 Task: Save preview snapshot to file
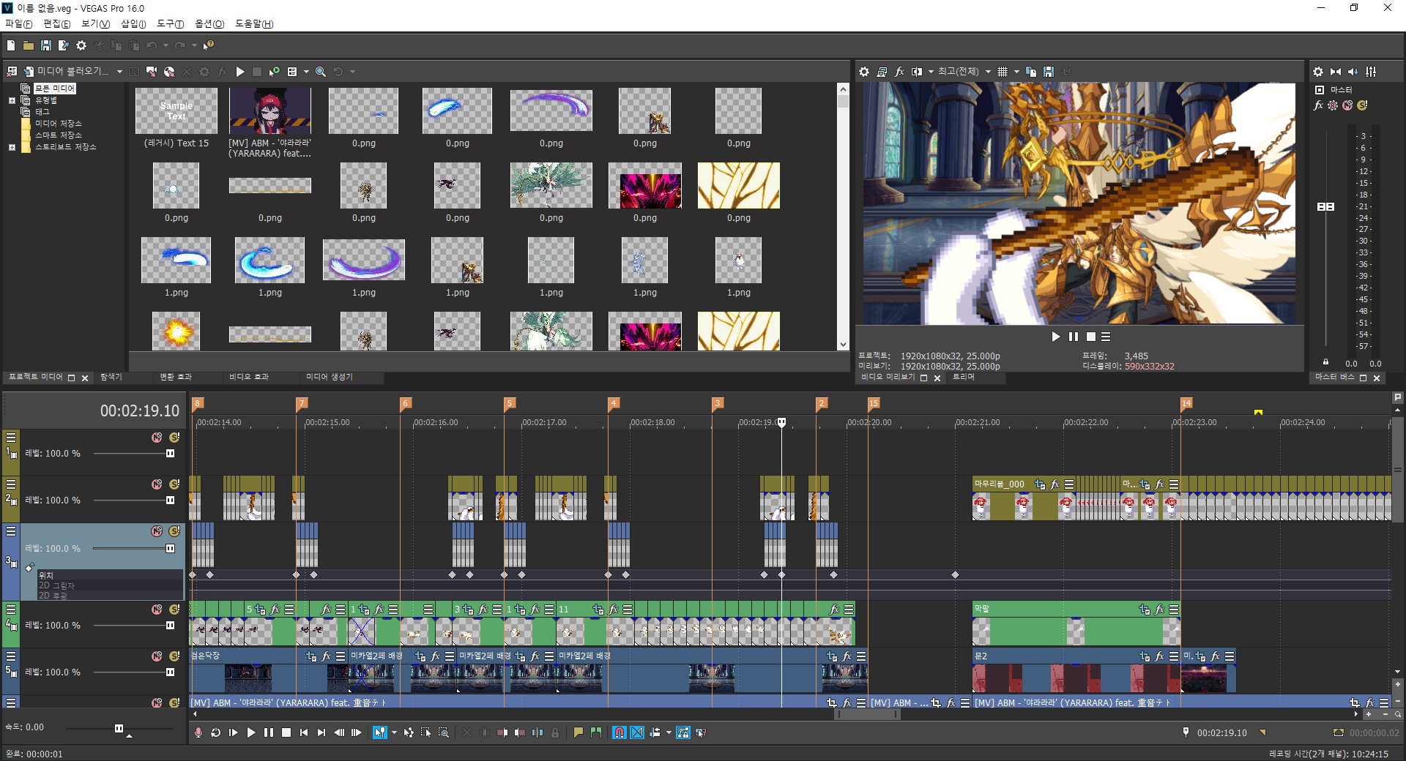coord(1049,72)
